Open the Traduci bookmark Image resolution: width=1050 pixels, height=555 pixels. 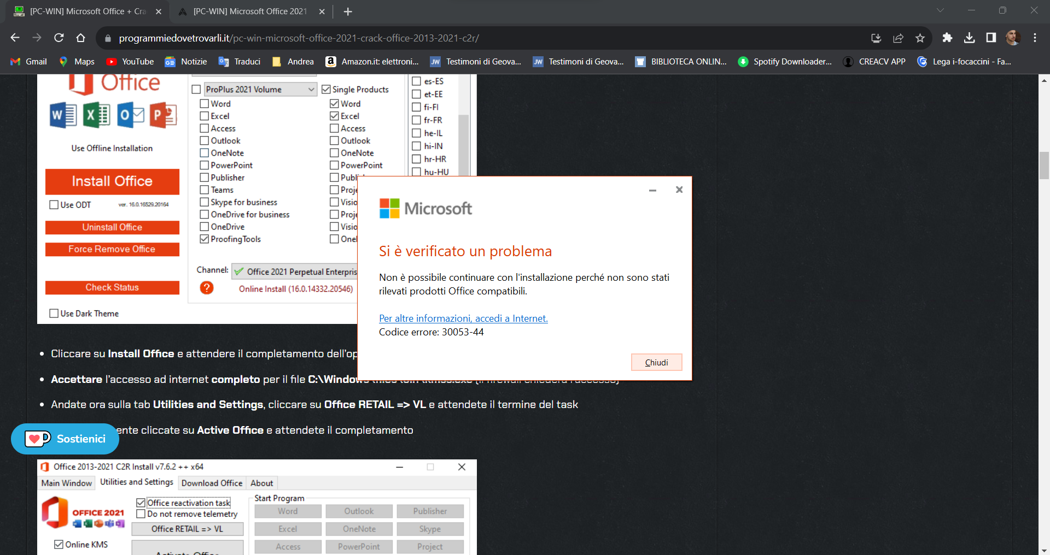(x=240, y=62)
